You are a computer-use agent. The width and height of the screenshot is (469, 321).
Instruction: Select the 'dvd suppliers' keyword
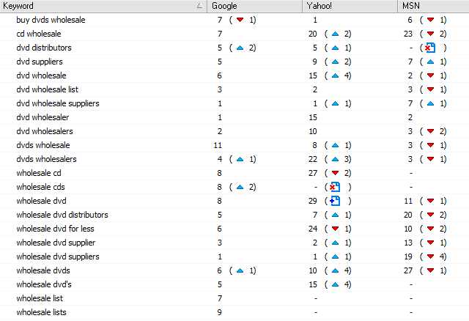[x=40, y=62]
